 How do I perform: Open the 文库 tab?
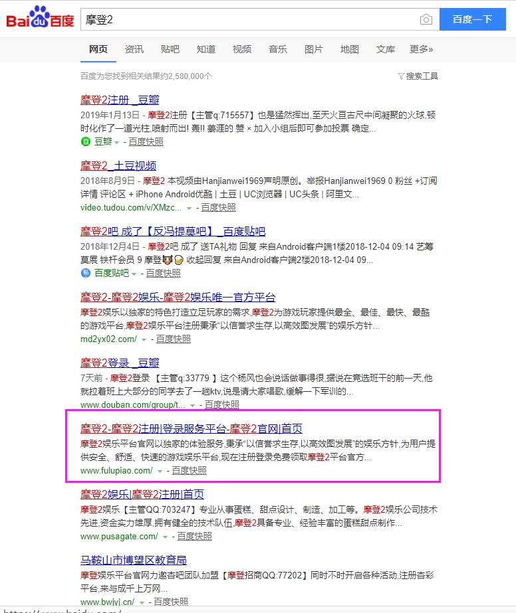point(386,49)
